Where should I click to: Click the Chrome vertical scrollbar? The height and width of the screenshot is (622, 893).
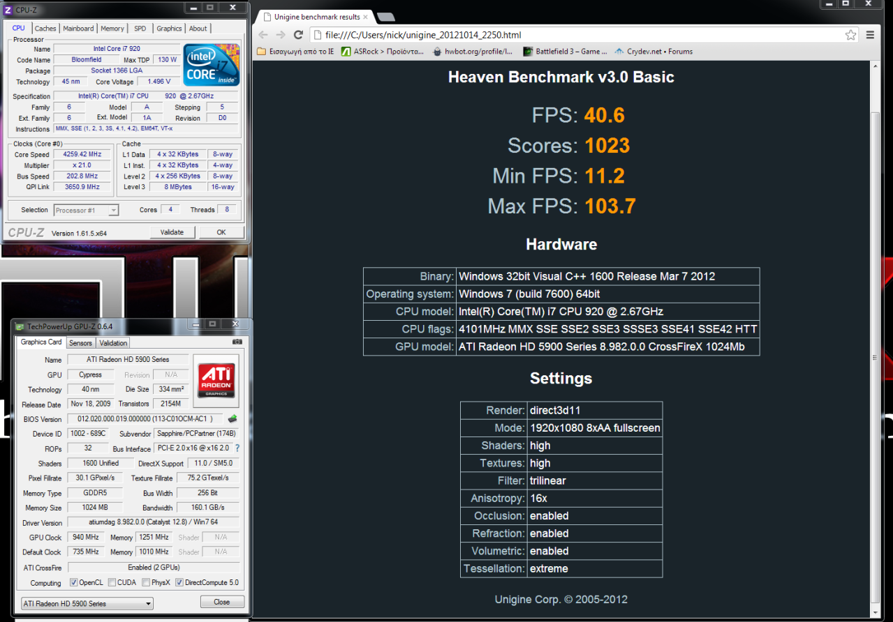pos(876,340)
